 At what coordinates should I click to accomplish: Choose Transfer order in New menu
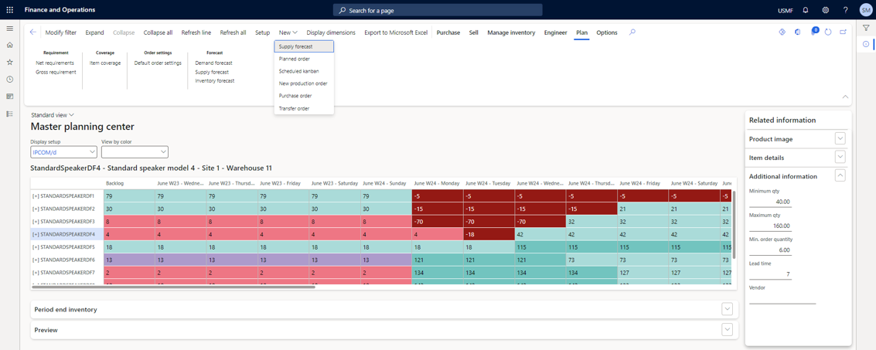tap(304, 108)
